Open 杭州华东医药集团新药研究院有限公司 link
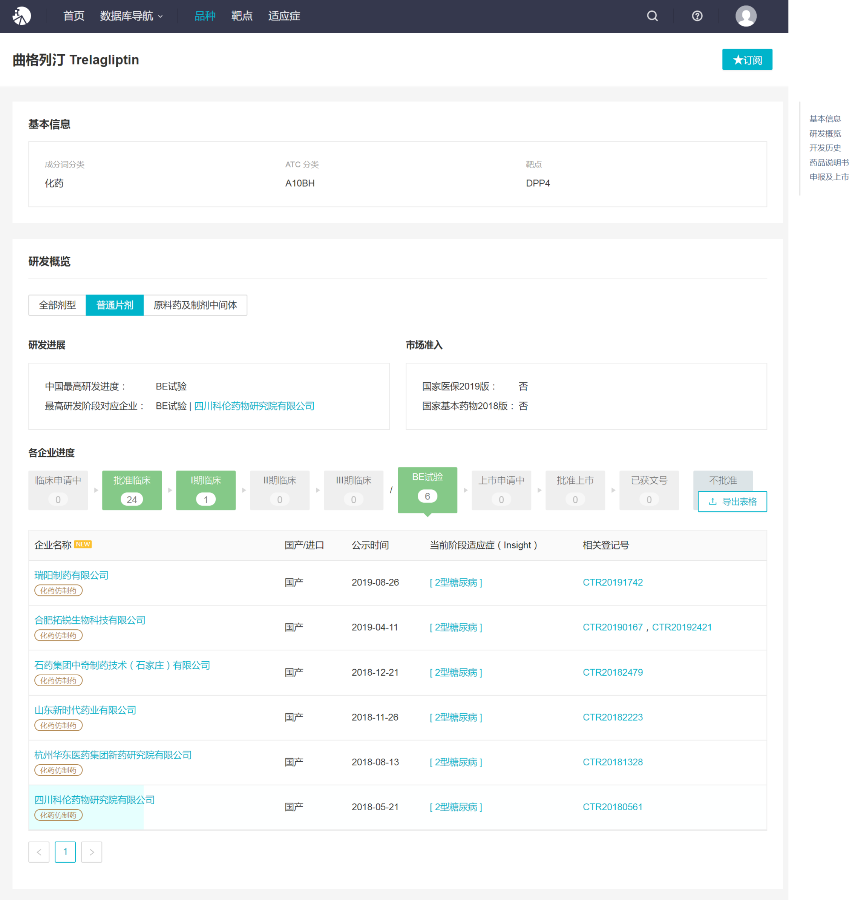The width and height of the screenshot is (855, 900). 113,755
